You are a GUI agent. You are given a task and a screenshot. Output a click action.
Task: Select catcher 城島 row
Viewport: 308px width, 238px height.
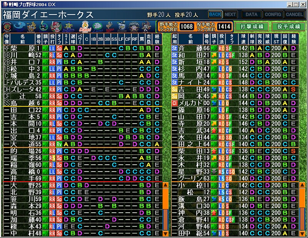[x=83, y=76]
